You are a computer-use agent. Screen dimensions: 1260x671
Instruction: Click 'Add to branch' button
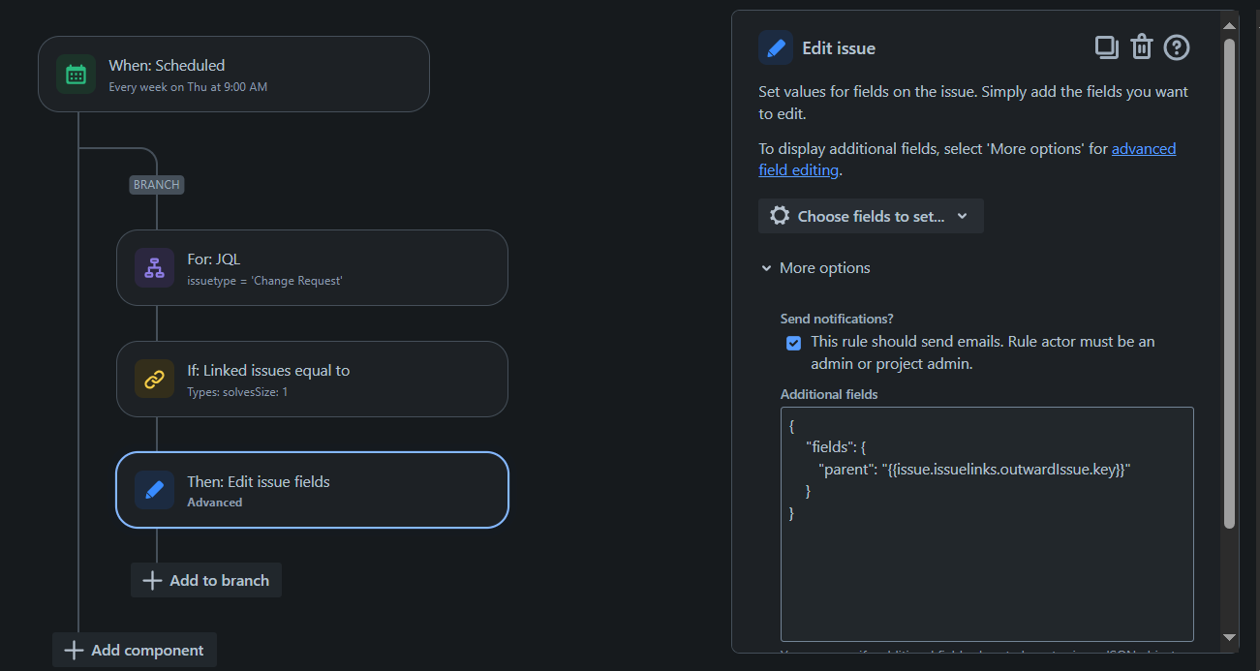coord(206,580)
